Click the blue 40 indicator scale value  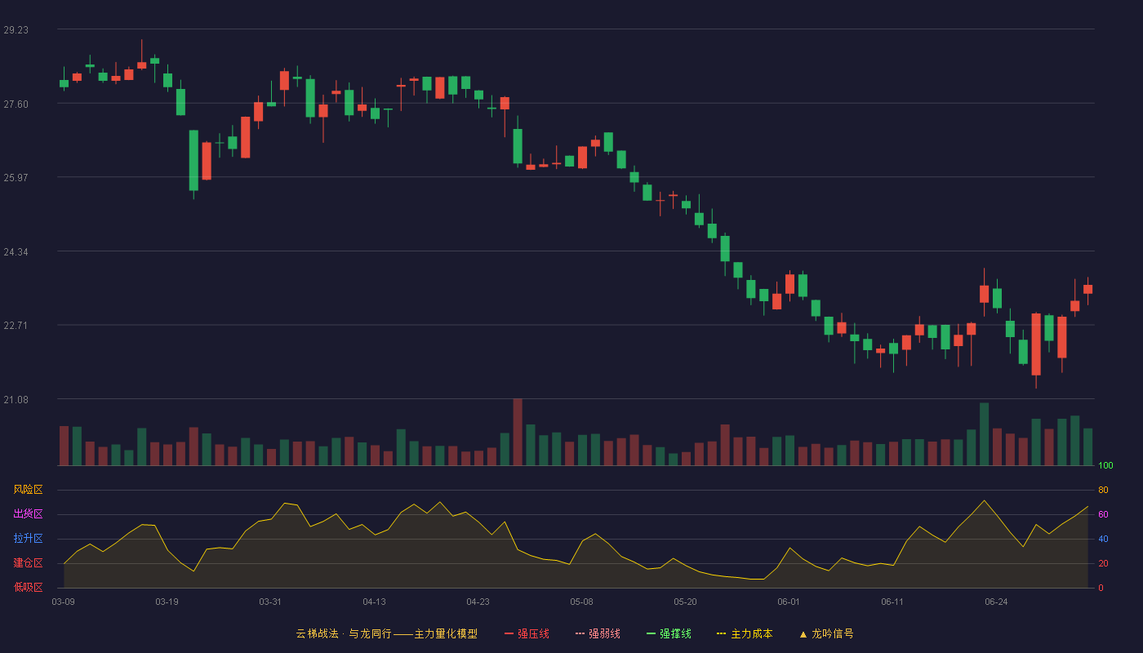click(1104, 539)
